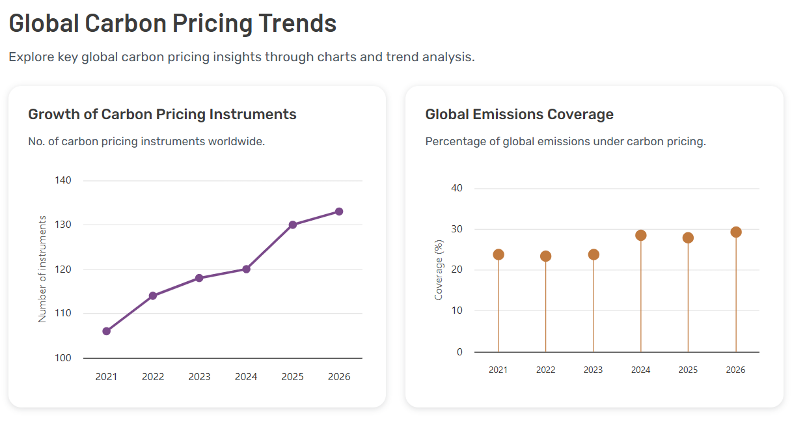Click the 2026 data point on instruments line chart
Viewport: 792px width, 427px height.
tap(339, 212)
